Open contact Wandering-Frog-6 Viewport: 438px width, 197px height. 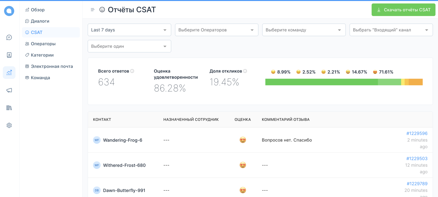point(123,140)
